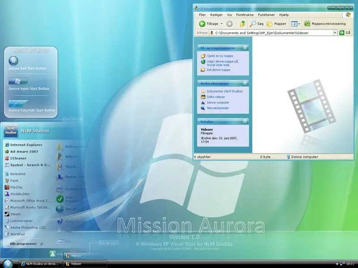Click Internet Explorer icon in start menu
Image resolution: width=358 pixels, height=268 pixels.
[7, 145]
